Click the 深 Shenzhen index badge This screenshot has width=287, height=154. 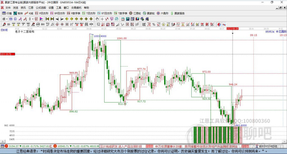[x=55, y=146]
